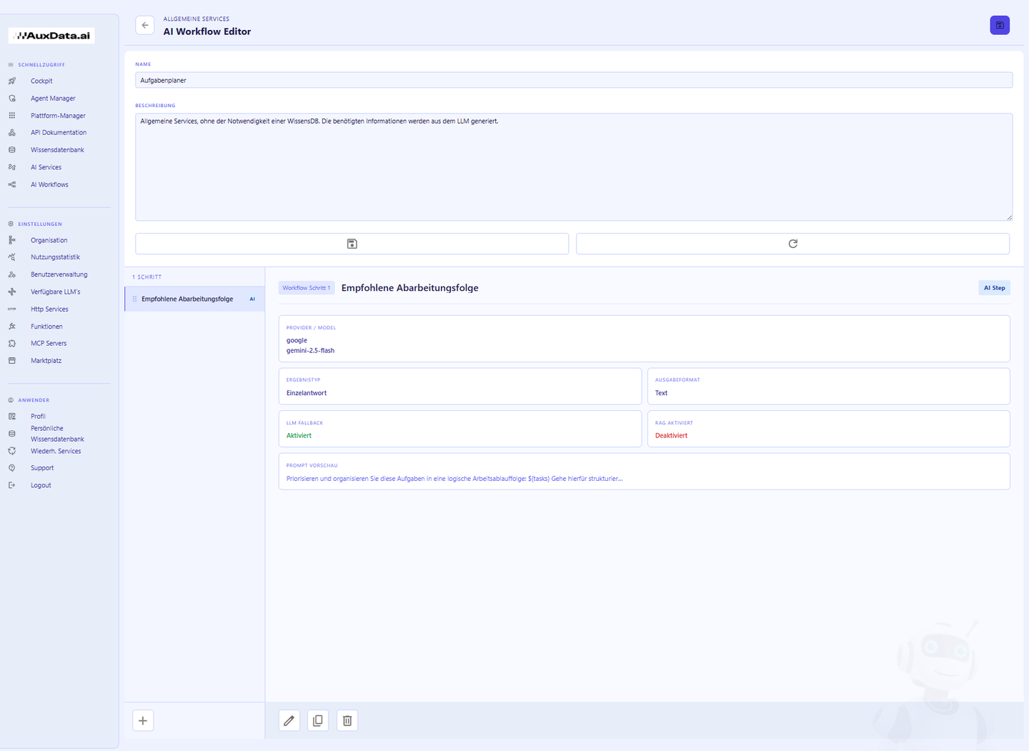
Task: Open MCP Servers from sidebar
Action: (x=49, y=343)
